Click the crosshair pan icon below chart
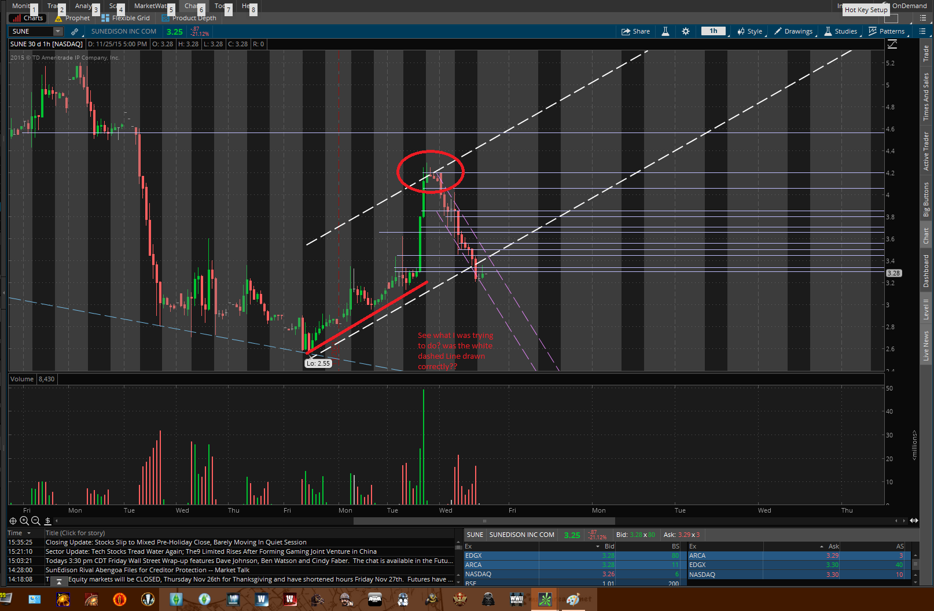Viewport: 934px width, 611px height. coord(13,521)
